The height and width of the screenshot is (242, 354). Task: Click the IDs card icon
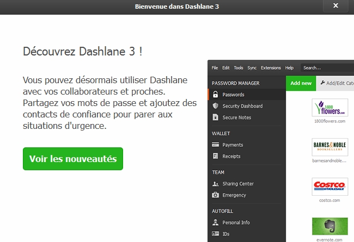[x=215, y=234]
